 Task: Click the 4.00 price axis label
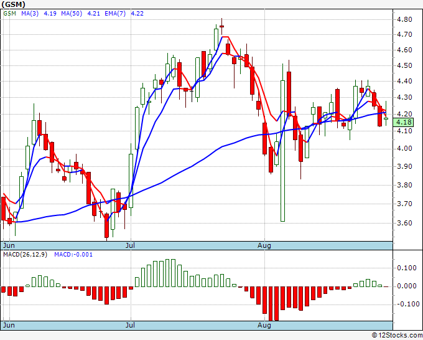pos(404,148)
